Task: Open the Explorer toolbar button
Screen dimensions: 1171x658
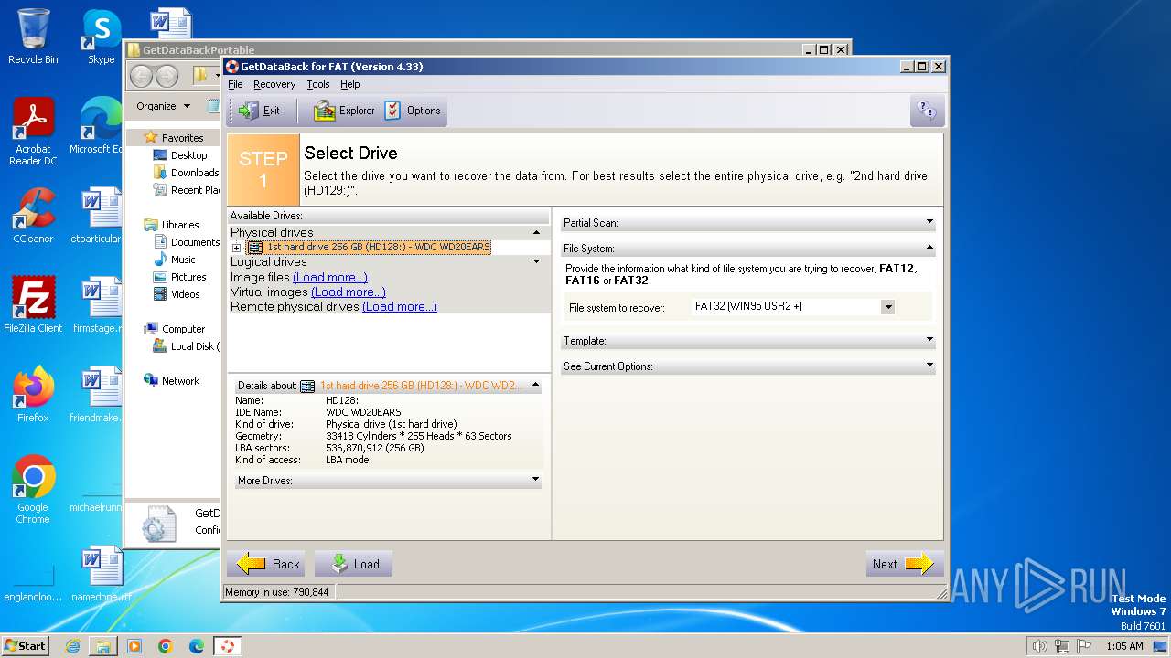Action: point(344,111)
